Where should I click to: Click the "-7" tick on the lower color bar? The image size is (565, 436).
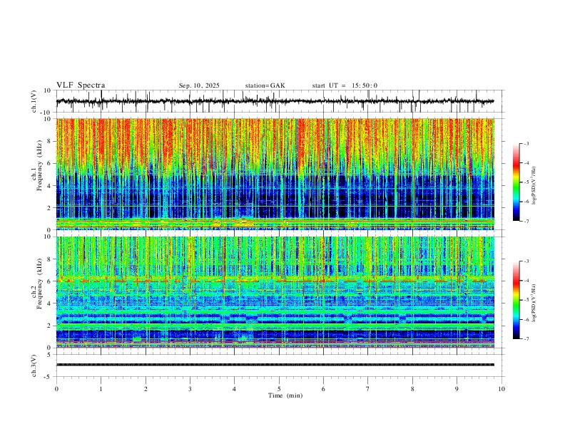point(526,338)
